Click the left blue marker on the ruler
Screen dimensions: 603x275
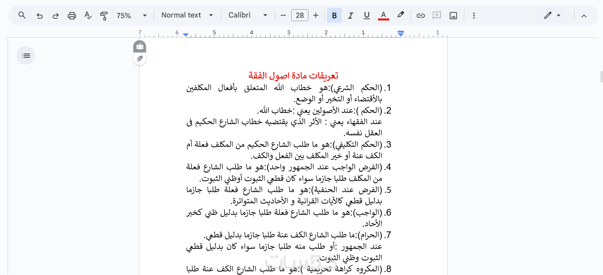(x=186, y=35)
